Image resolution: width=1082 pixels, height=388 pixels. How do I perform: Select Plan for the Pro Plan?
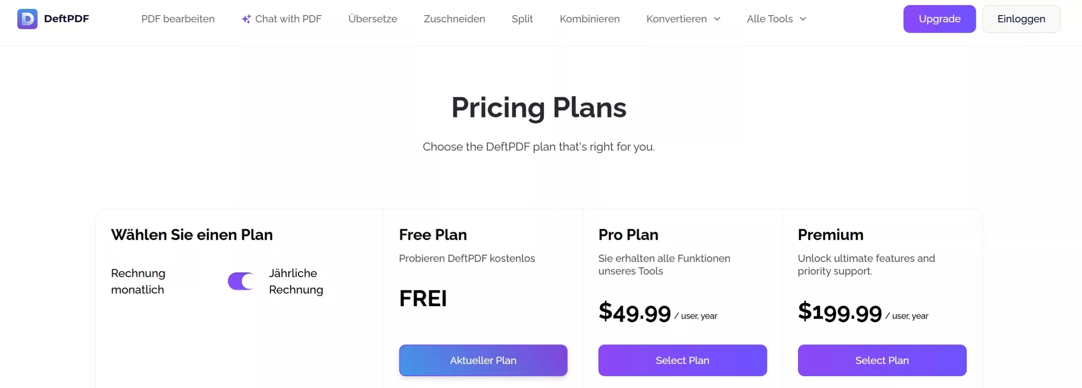click(x=683, y=360)
